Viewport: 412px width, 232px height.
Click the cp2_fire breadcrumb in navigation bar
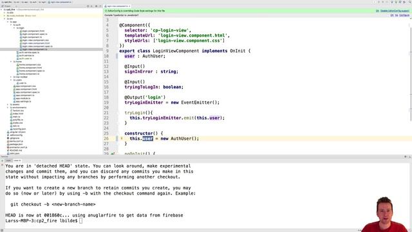tap(6, 2)
